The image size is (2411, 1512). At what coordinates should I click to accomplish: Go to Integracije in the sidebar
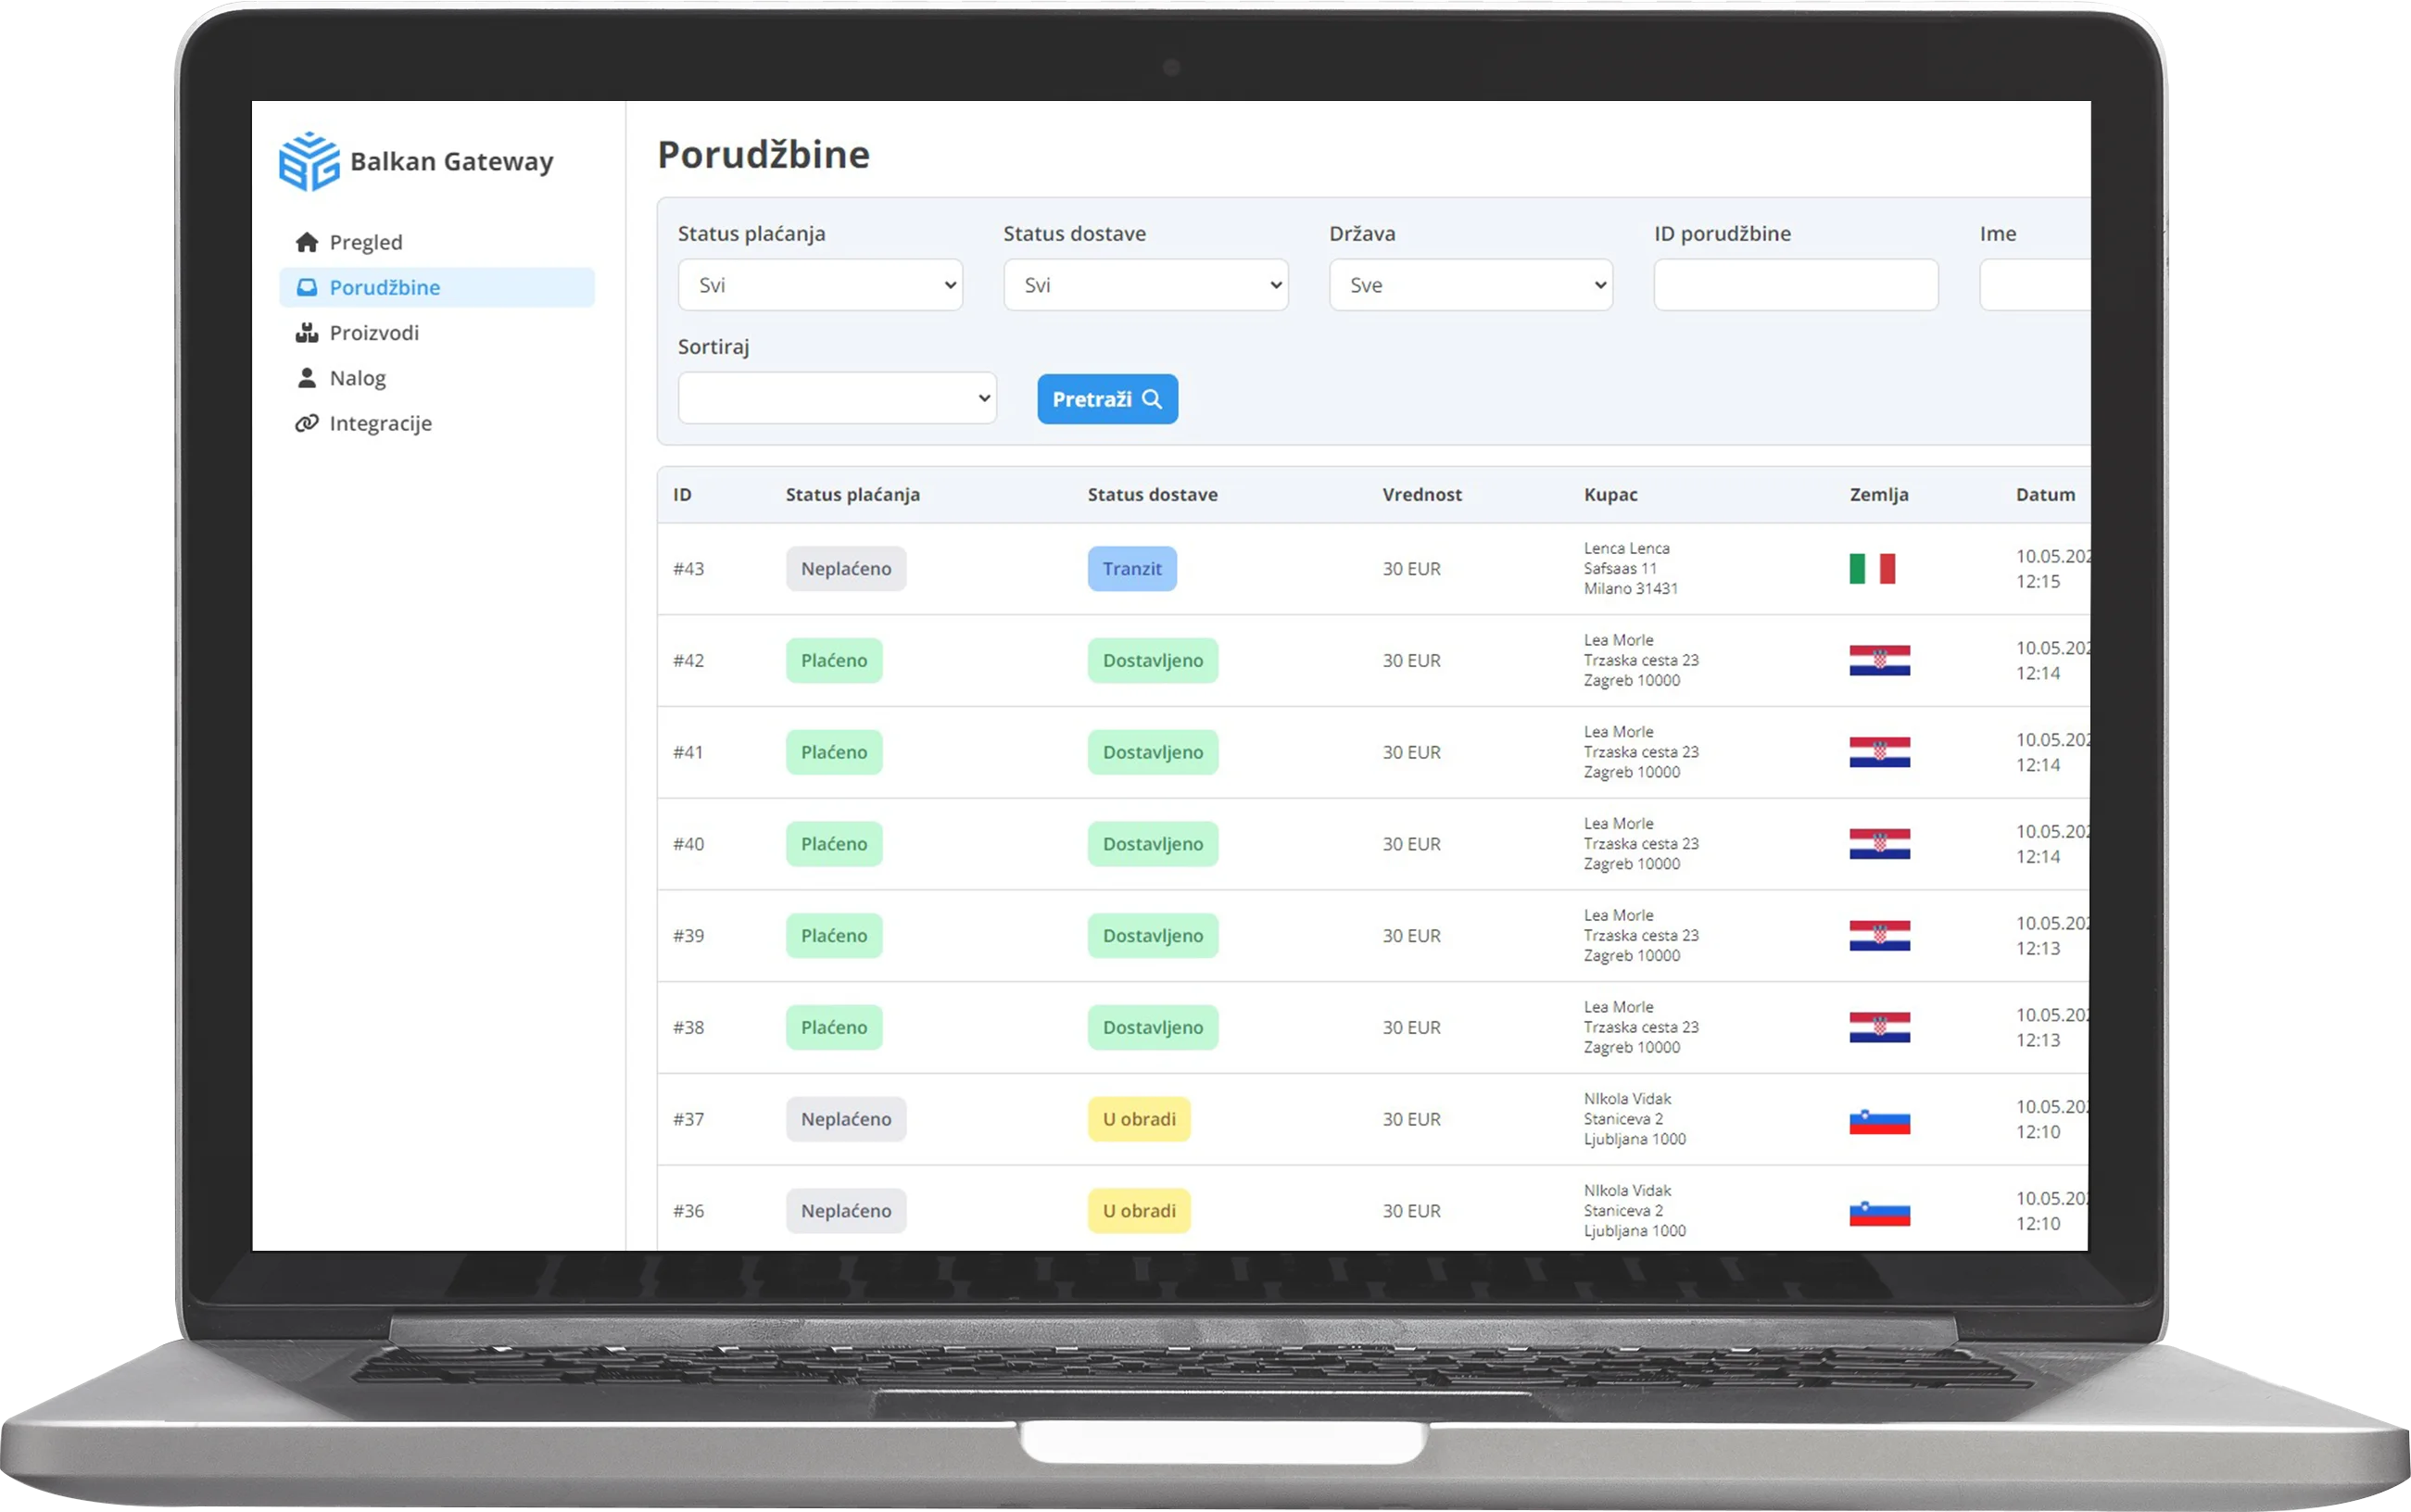click(x=380, y=423)
